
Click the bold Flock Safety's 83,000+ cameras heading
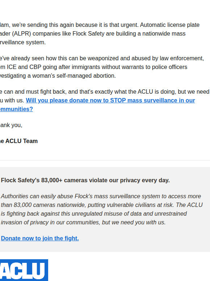[85, 180]
